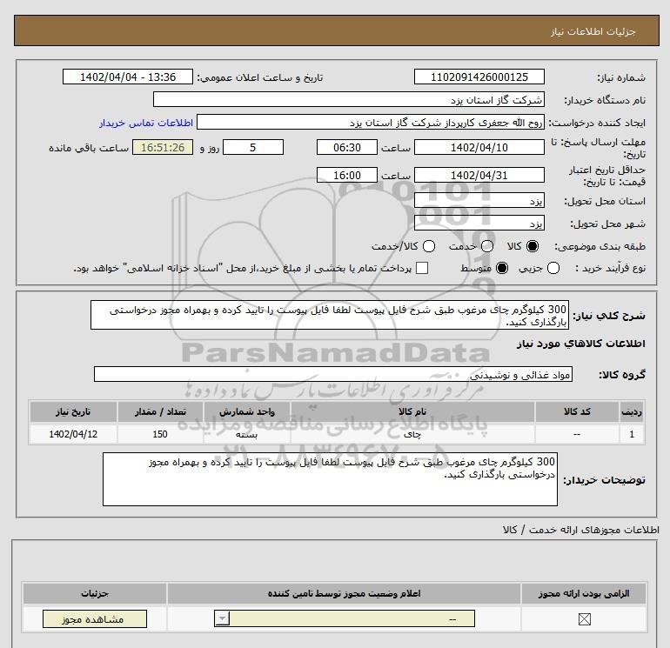This screenshot has width=670, height=648.
Task: Click the delivery city field یزد
Action: pyautogui.click(x=479, y=223)
